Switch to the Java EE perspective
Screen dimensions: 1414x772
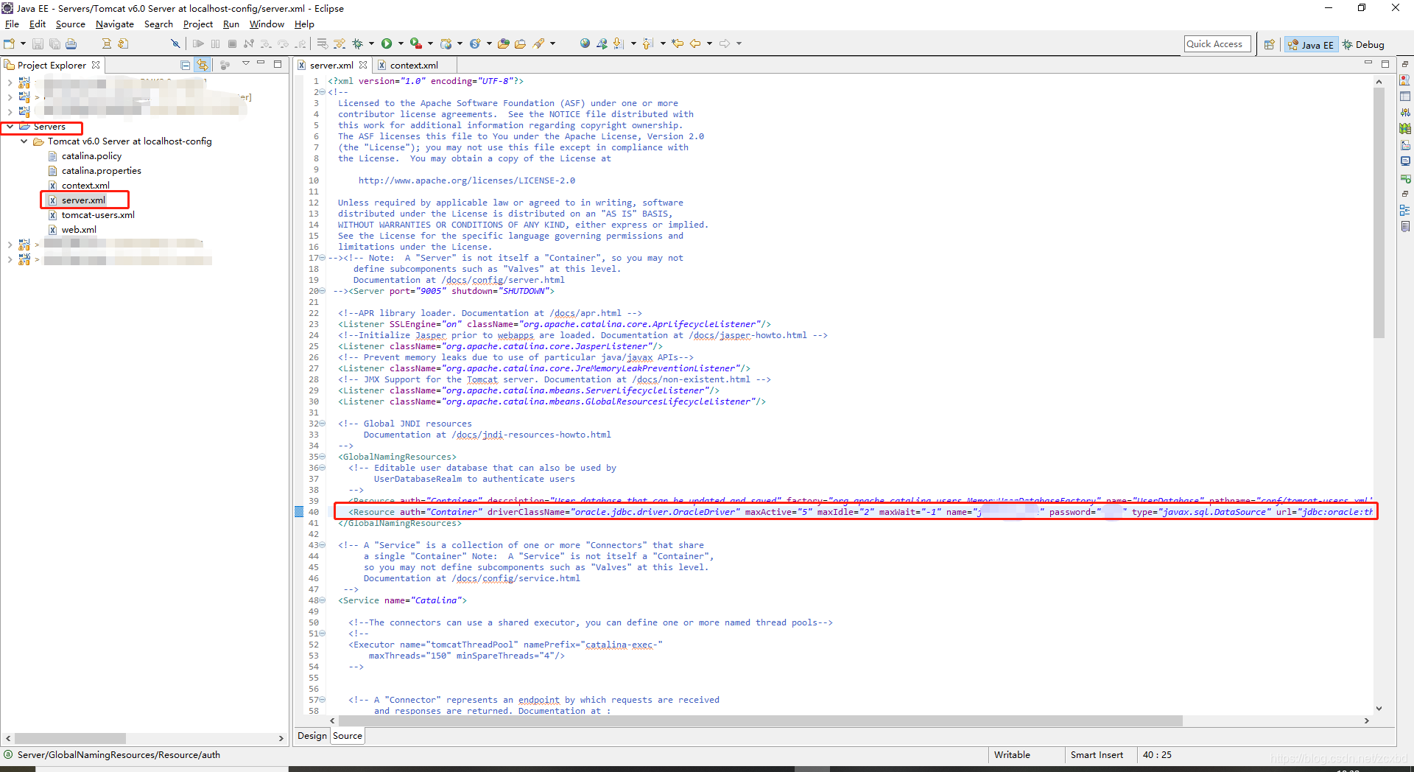coord(1311,44)
